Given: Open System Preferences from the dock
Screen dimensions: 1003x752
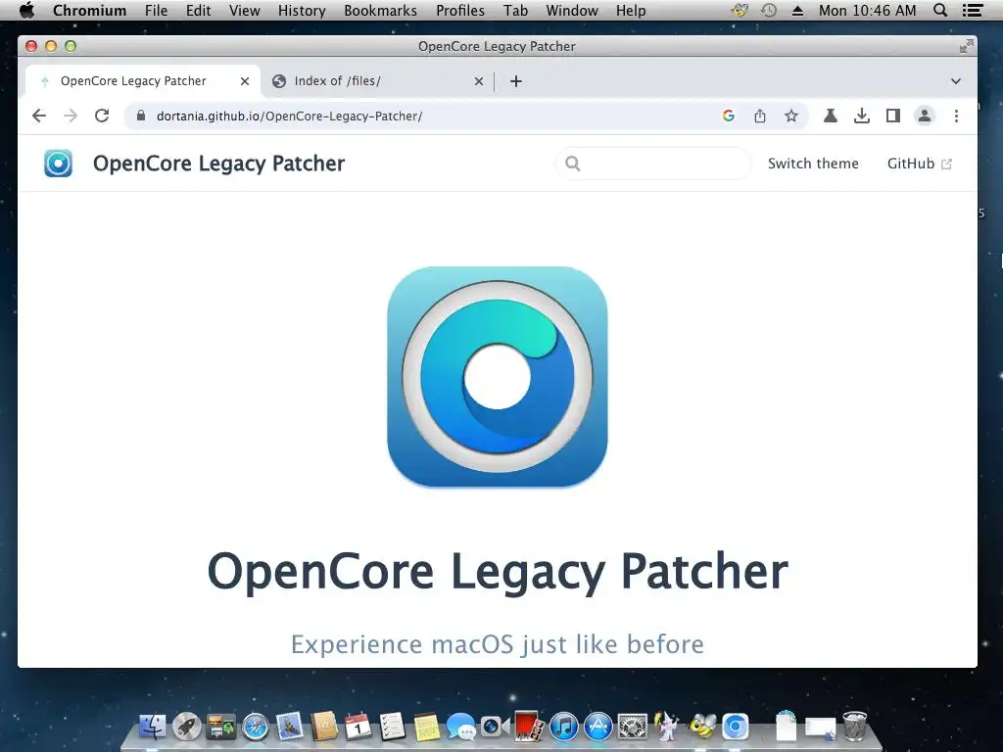Looking at the screenshot, I should [633, 728].
